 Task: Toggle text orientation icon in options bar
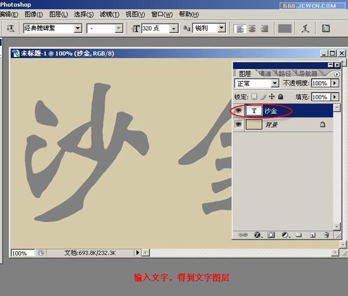tap(10, 28)
